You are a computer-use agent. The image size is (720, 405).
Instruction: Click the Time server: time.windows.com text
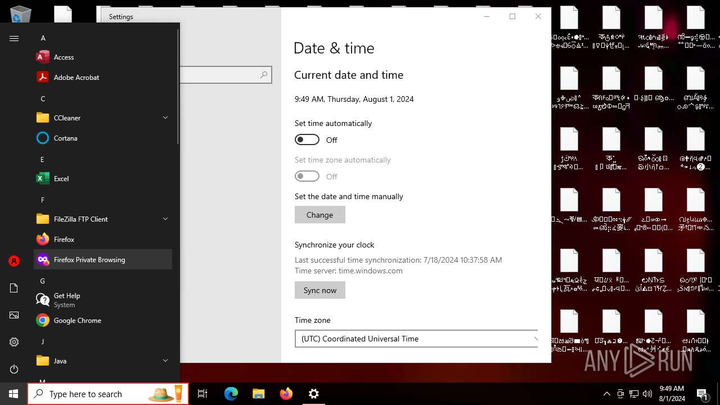349,271
